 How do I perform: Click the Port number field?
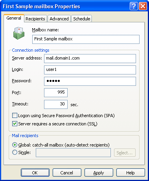coord(56,92)
